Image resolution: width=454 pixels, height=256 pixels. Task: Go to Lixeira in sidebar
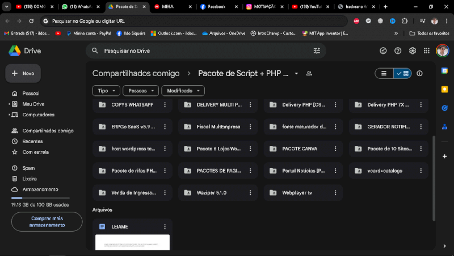[30, 178]
